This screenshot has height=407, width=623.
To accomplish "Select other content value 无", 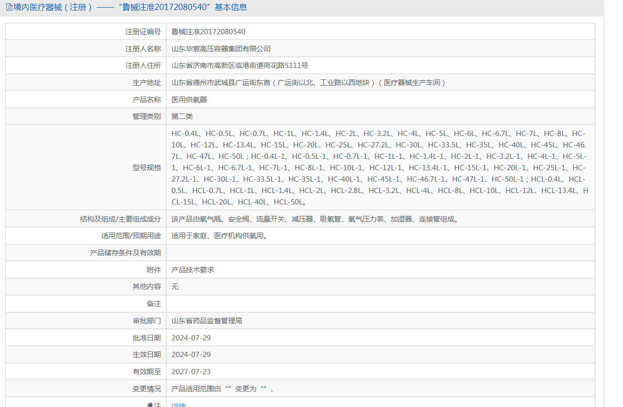I will tap(175, 287).
